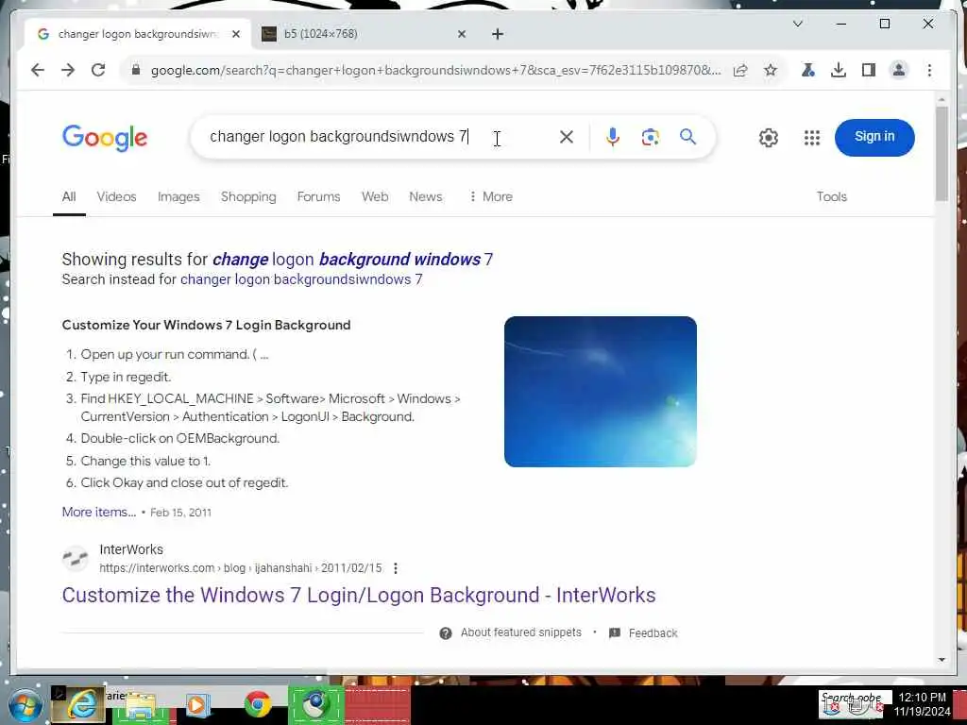
Task: Open Chrome Labs flask icon
Action: pos(807,70)
